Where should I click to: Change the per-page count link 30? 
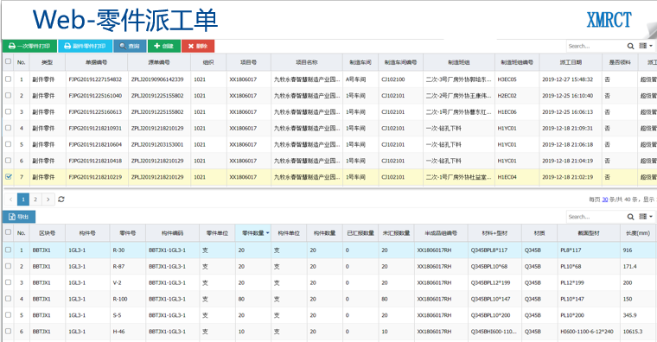[x=605, y=199]
